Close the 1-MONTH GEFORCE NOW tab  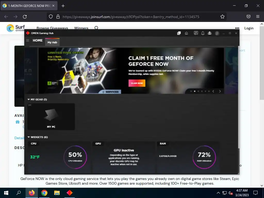click(53, 6)
